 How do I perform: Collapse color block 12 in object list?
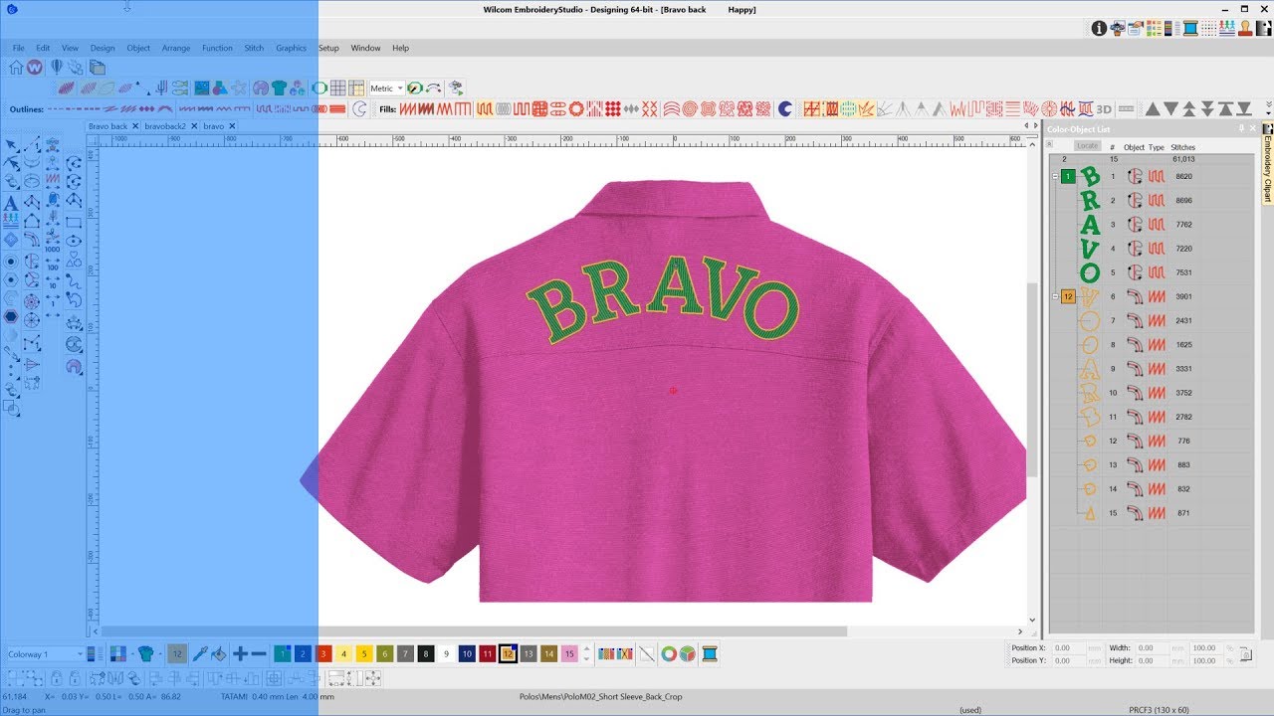[1054, 296]
